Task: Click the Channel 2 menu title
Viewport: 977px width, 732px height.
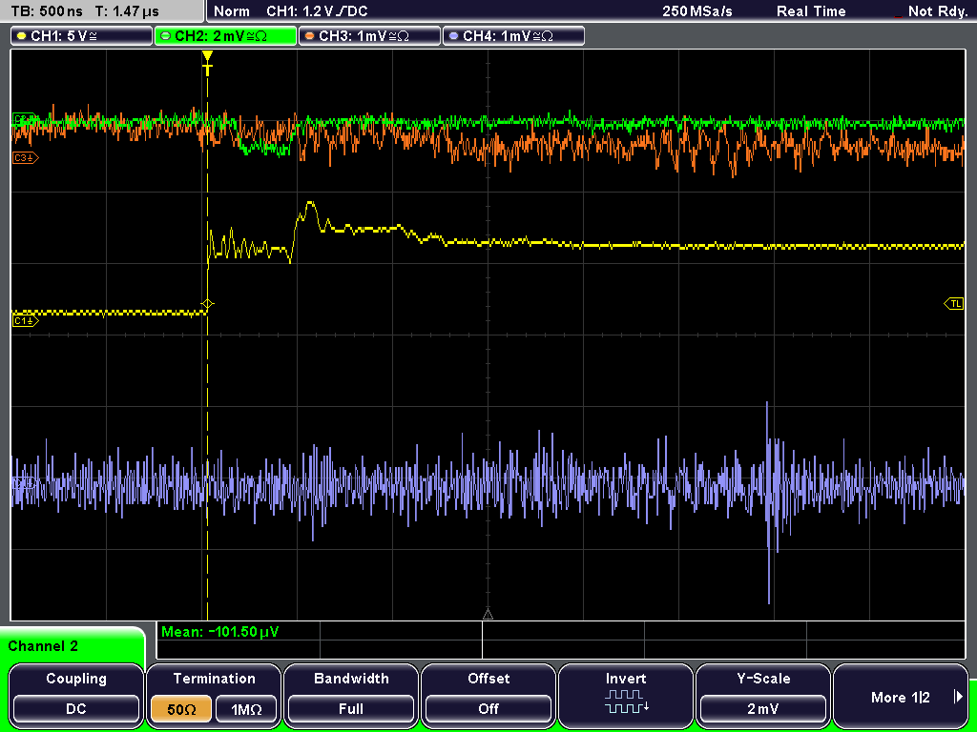Action: pyautogui.click(x=43, y=646)
